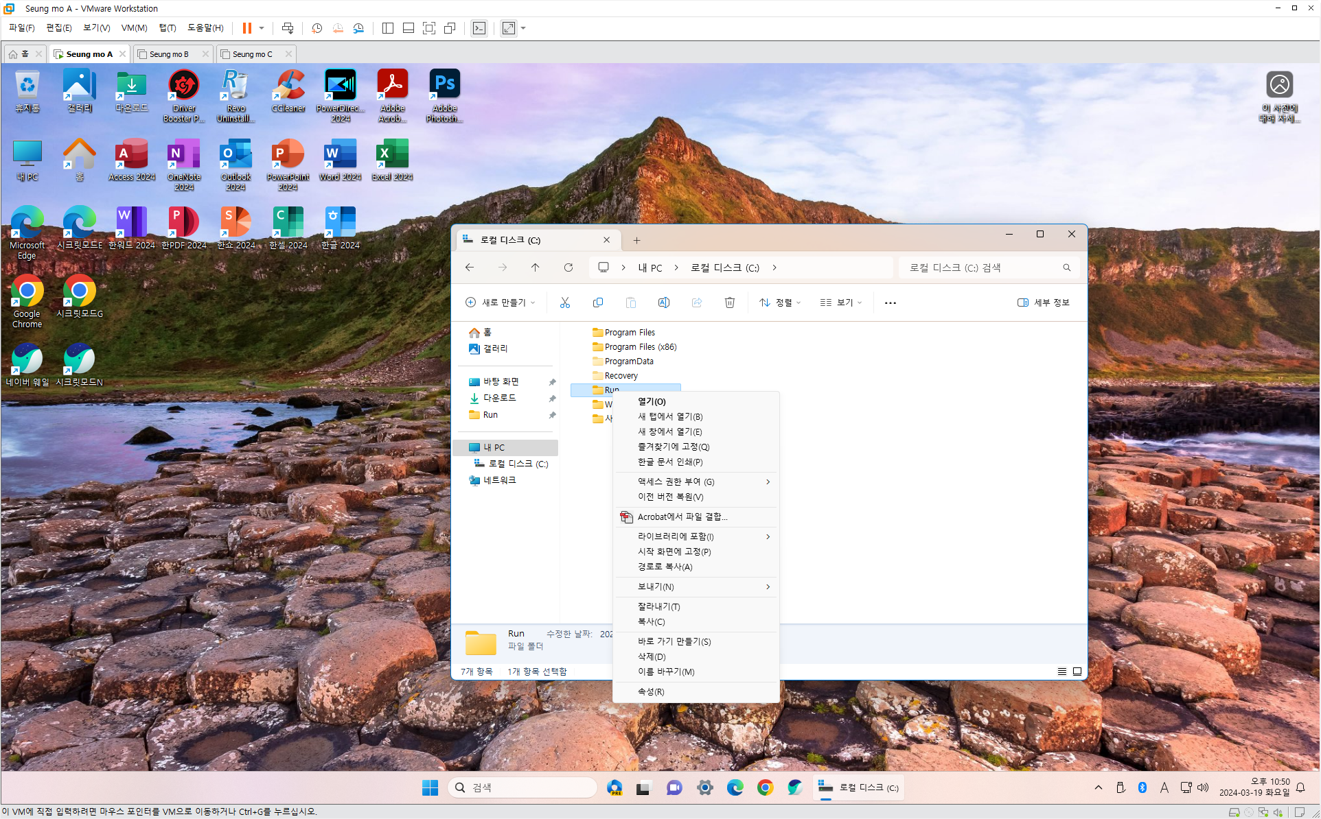Click the Chrome icon in taskbar
This screenshot has width=1321, height=819.
click(x=765, y=787)
